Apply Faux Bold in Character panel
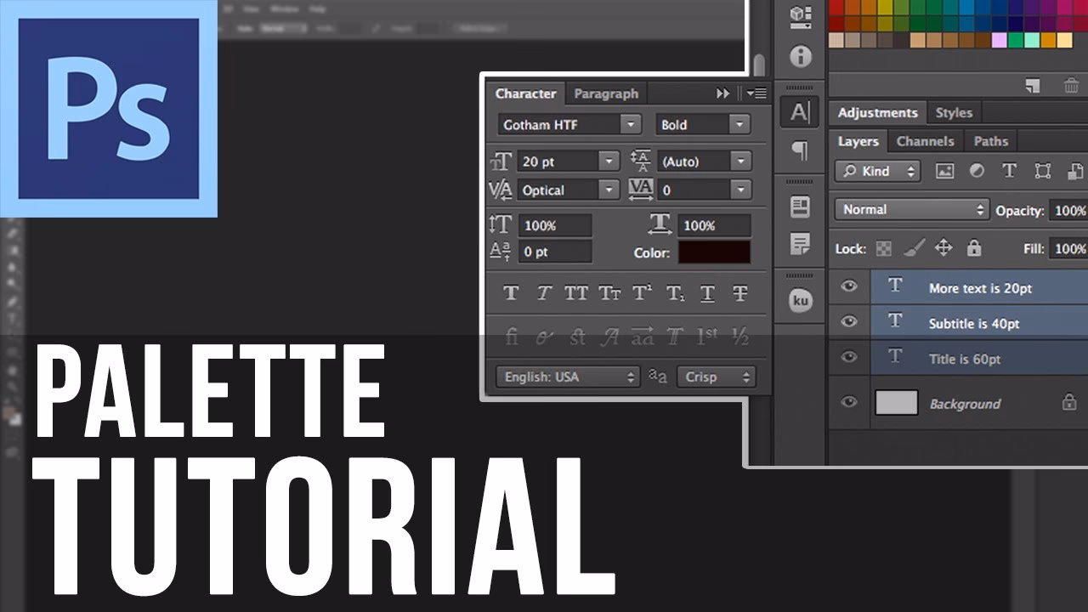Viewport: 1088px width, 612px height. coord(510,293)
